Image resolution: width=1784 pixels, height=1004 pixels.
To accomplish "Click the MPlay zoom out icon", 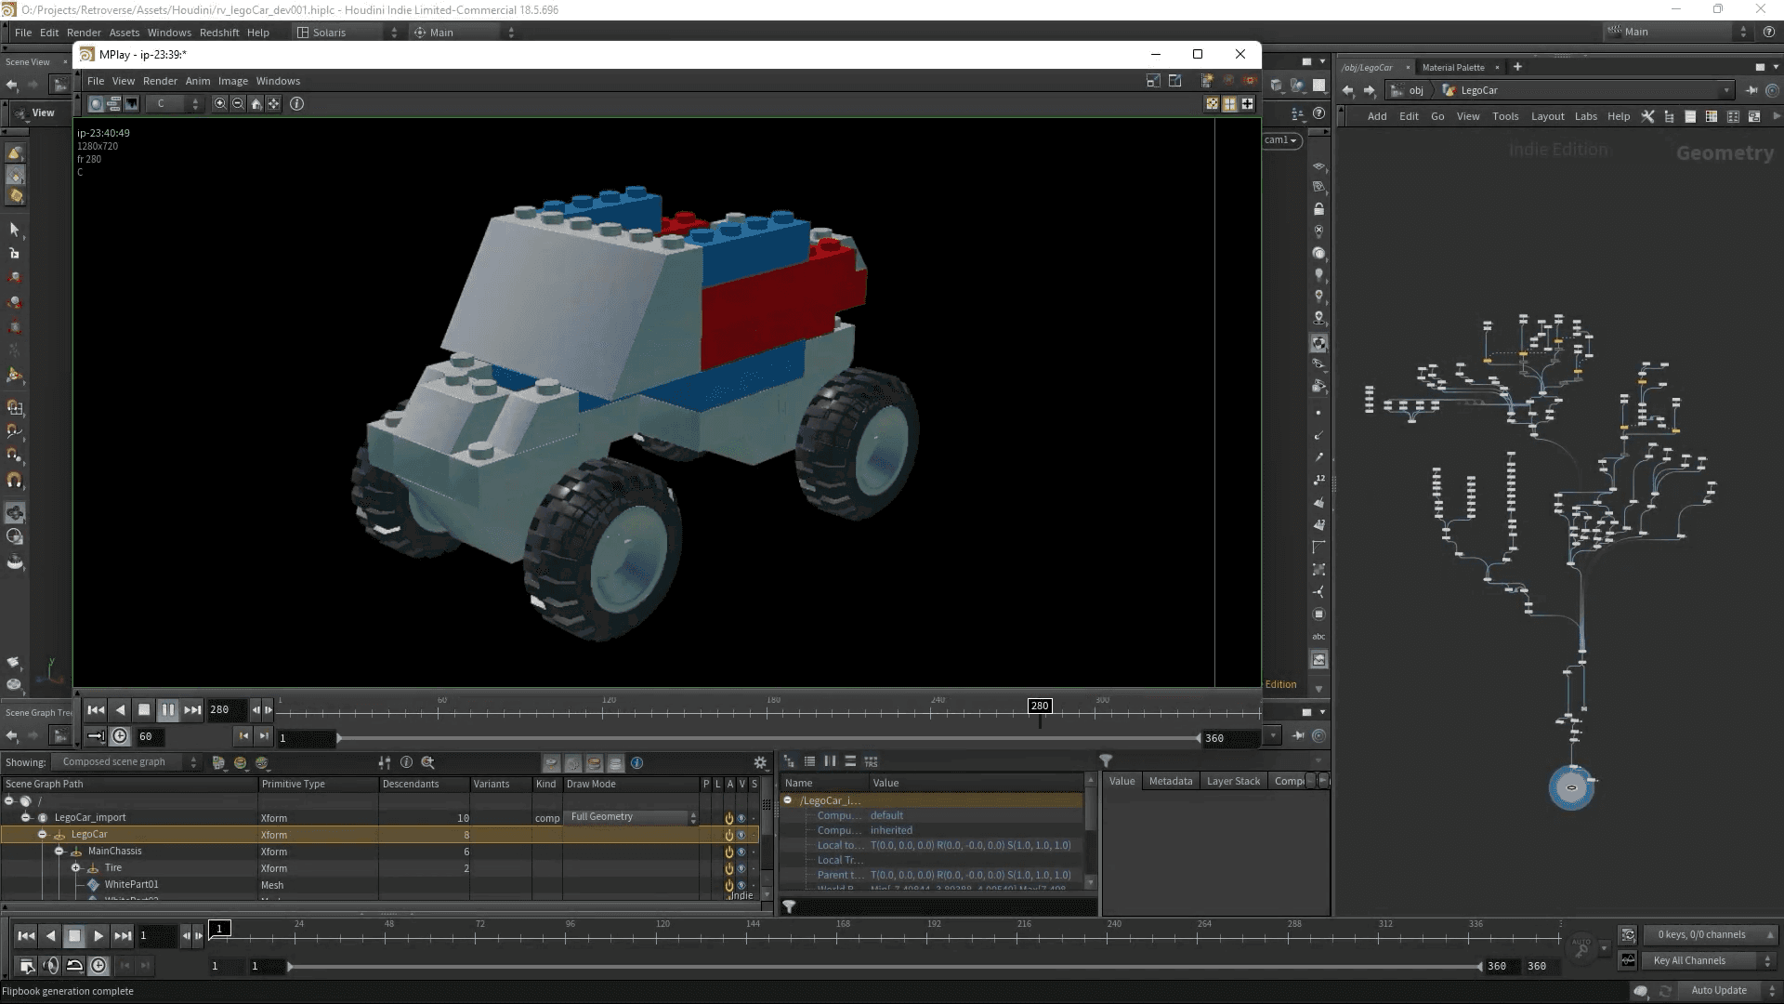I will point(238,104).
